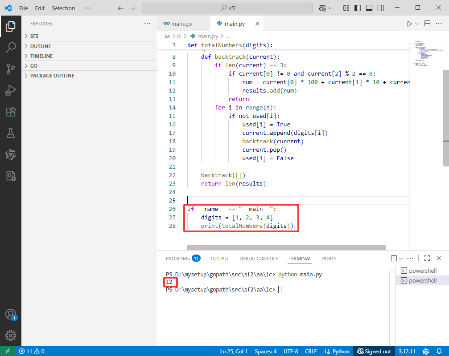Open the Manage settings gear
This screenshot has width=449, height=356.
pos(11,336)
